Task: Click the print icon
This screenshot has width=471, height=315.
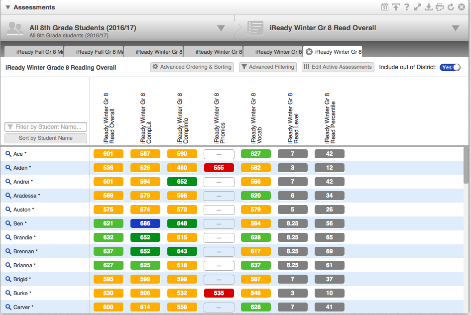Action: (440, 7)
